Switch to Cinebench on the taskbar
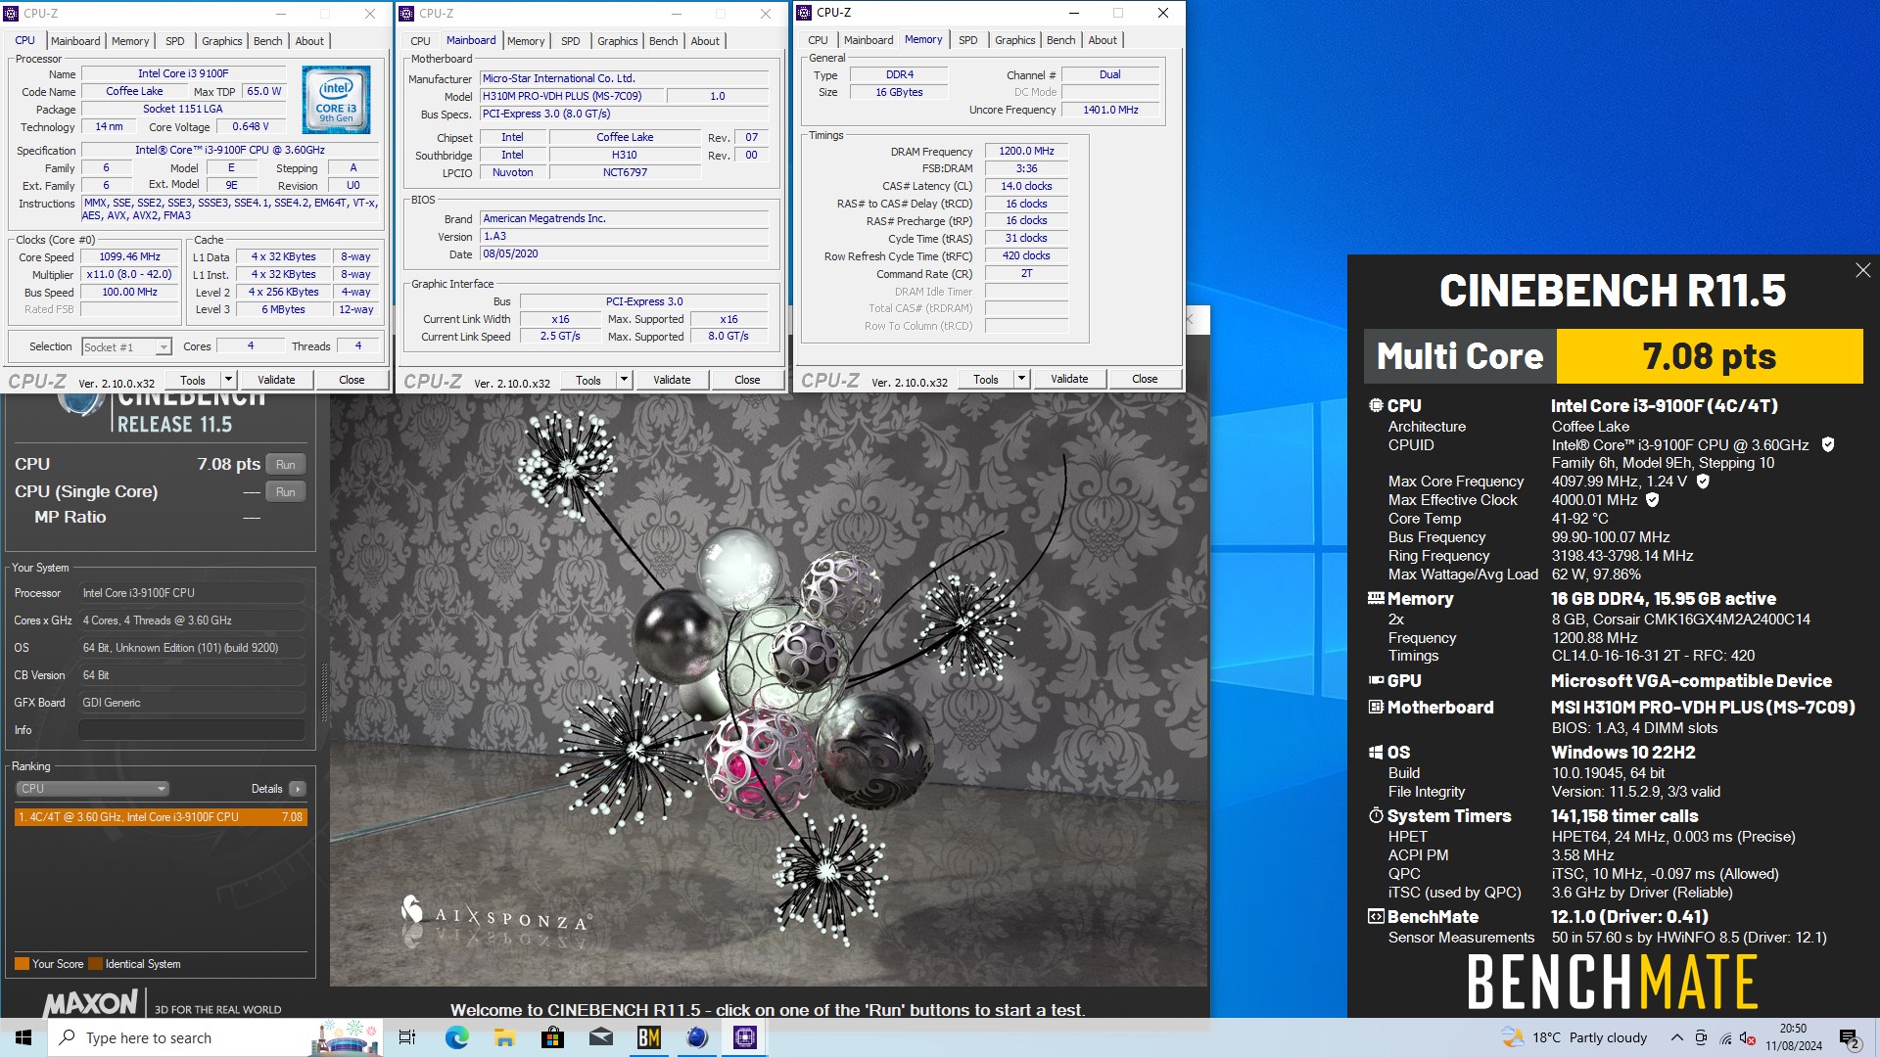The width and height of the screenshot is (1880, 1057). [696, 1037]
